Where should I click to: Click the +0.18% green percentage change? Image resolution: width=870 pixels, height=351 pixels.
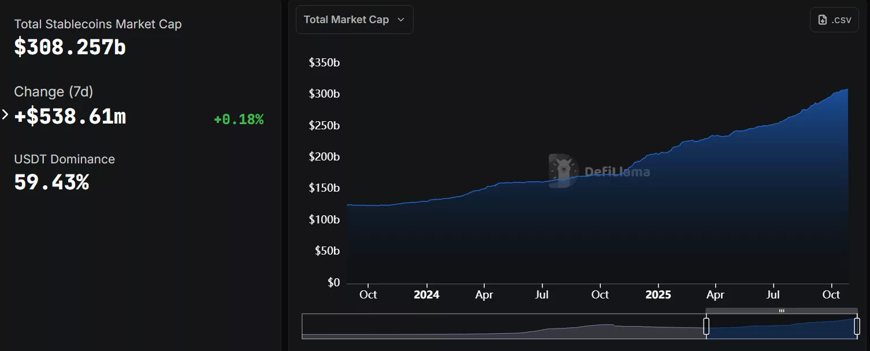pyautogui.click(x=239, y=120)
